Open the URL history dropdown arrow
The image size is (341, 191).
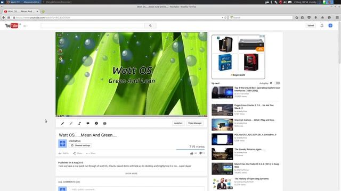tap(223, 18)
